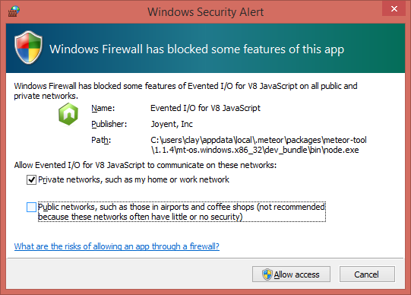Click the green Node.js hexagon icon

68,114
